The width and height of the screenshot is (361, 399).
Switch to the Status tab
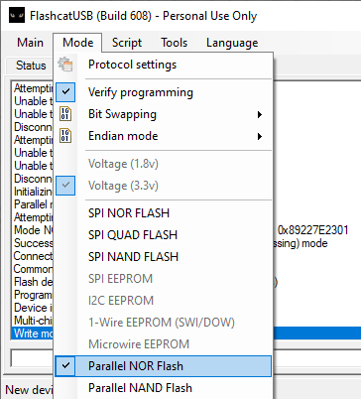point(31,66)
